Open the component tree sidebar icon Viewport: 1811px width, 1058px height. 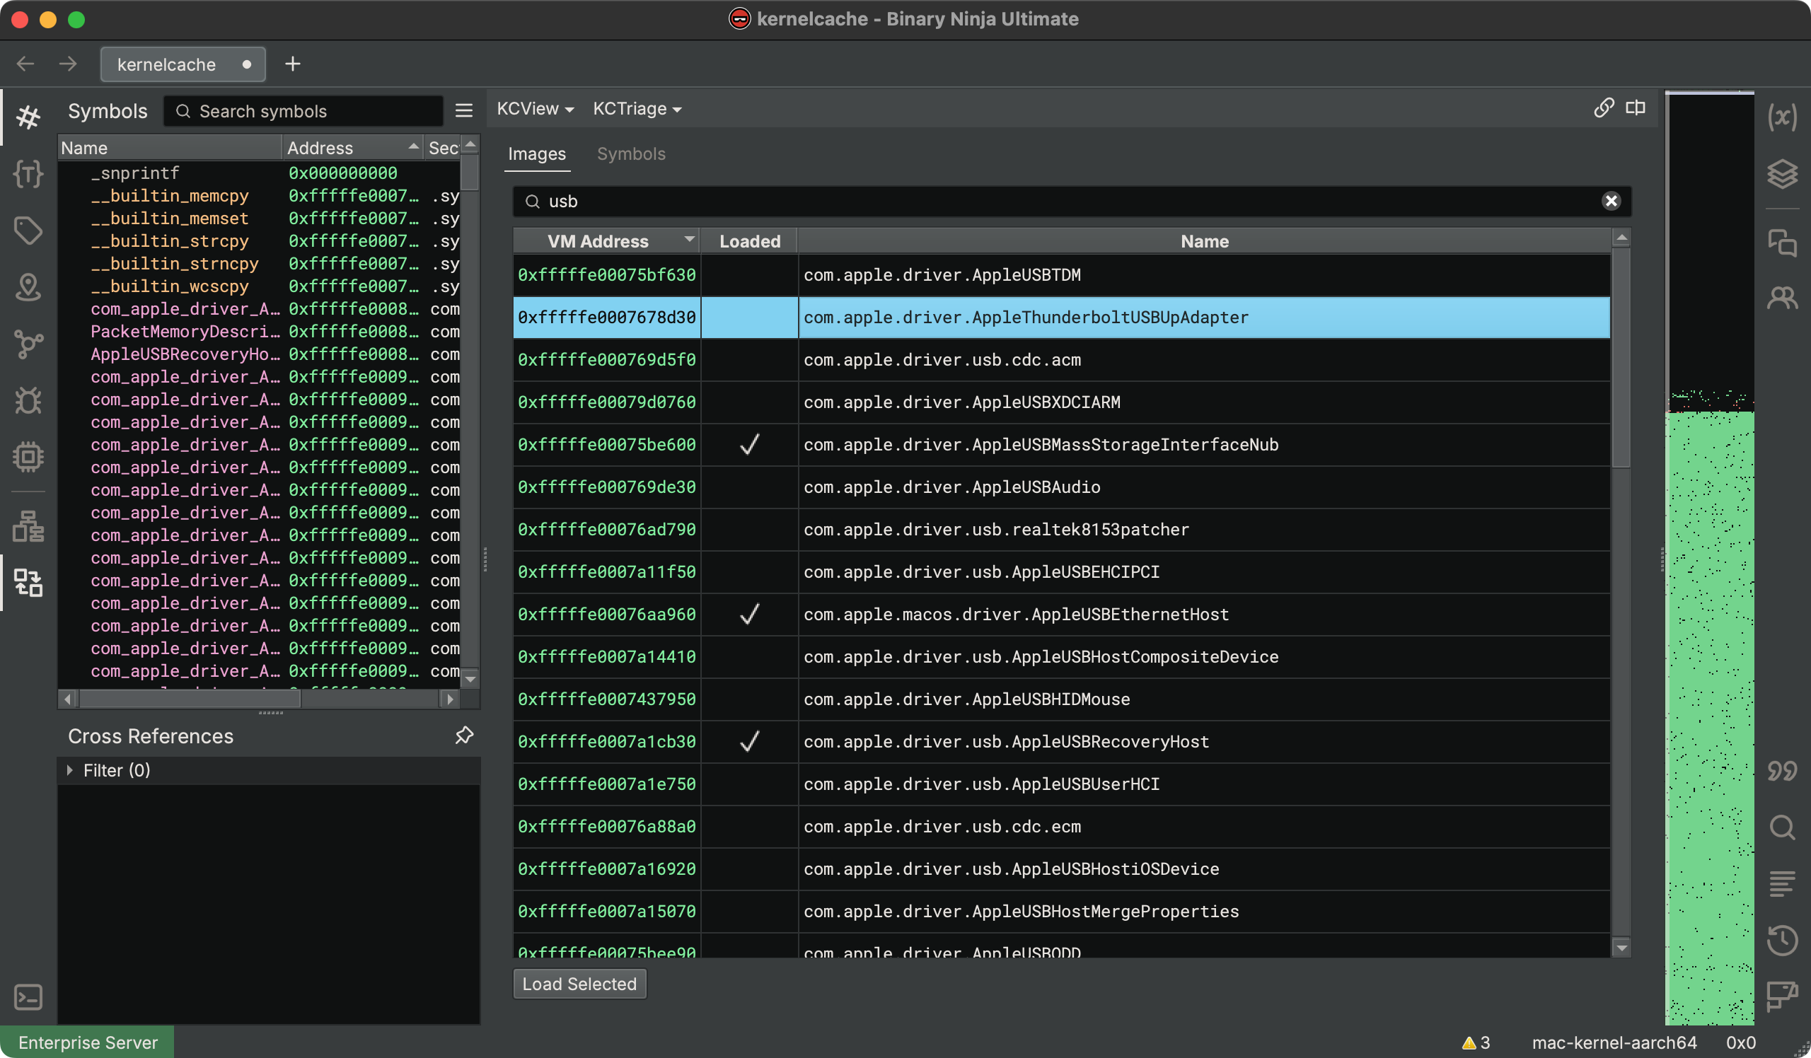tap(28, 526)
